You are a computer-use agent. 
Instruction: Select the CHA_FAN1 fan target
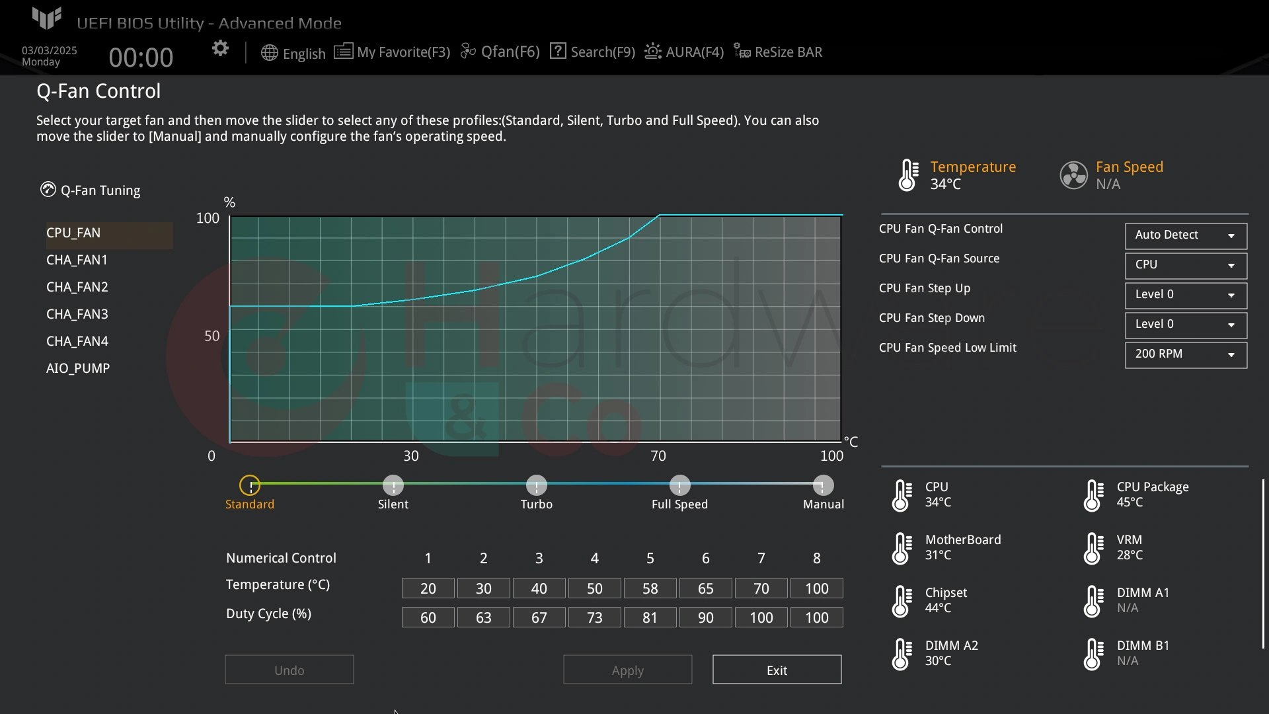(77, 260)
